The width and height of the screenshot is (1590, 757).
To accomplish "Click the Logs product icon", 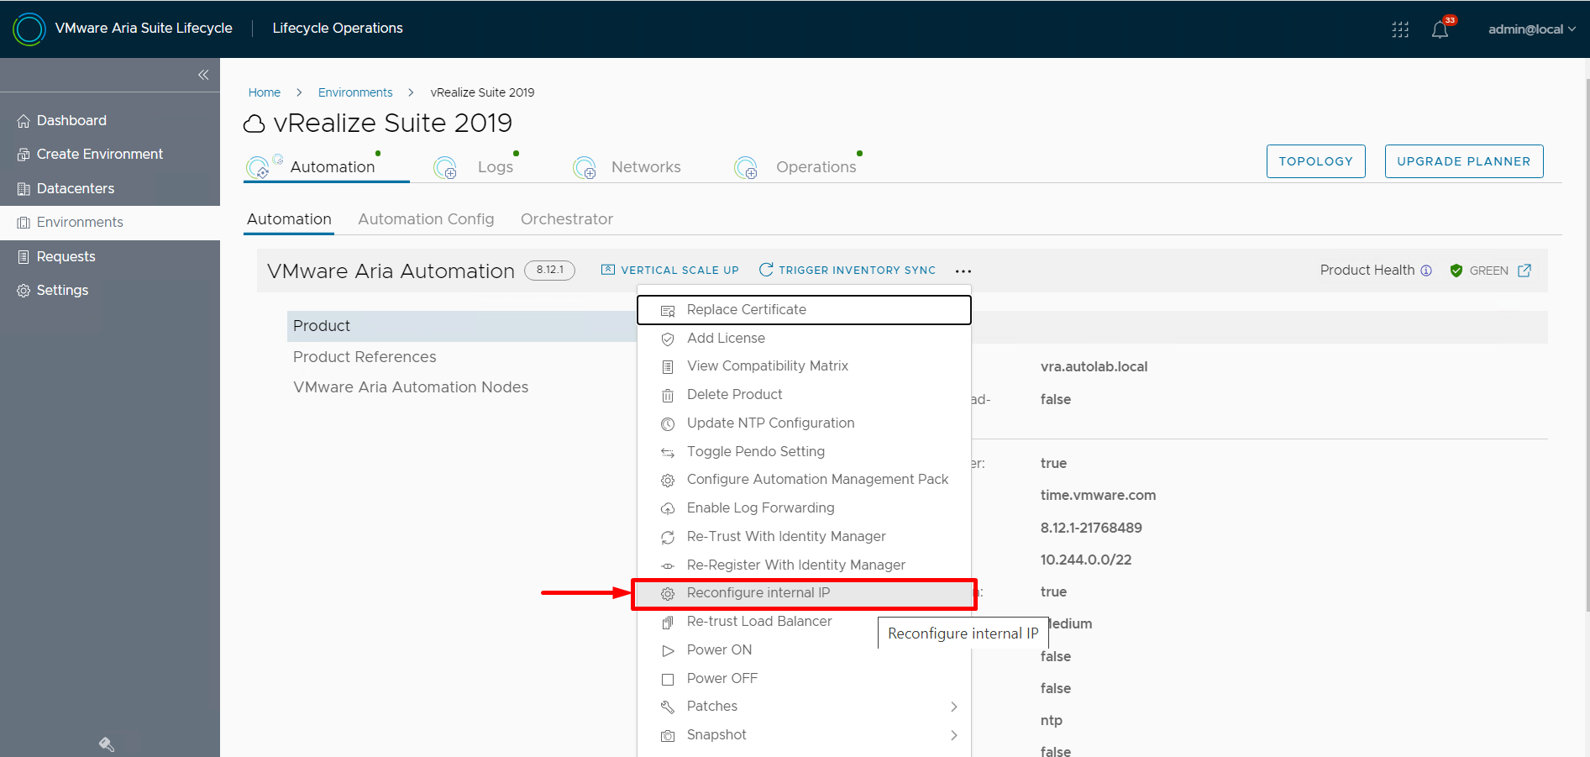I will [445, 168].
